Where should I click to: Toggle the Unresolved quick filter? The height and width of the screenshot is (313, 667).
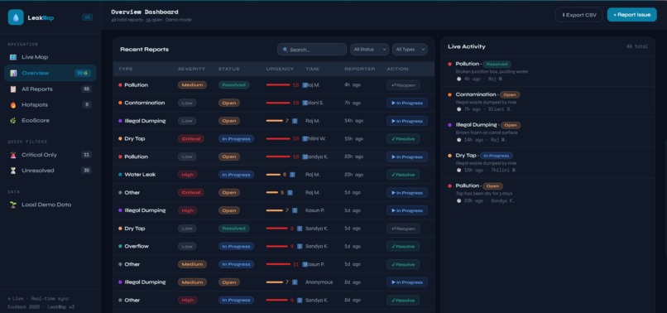tap(50, 171)
